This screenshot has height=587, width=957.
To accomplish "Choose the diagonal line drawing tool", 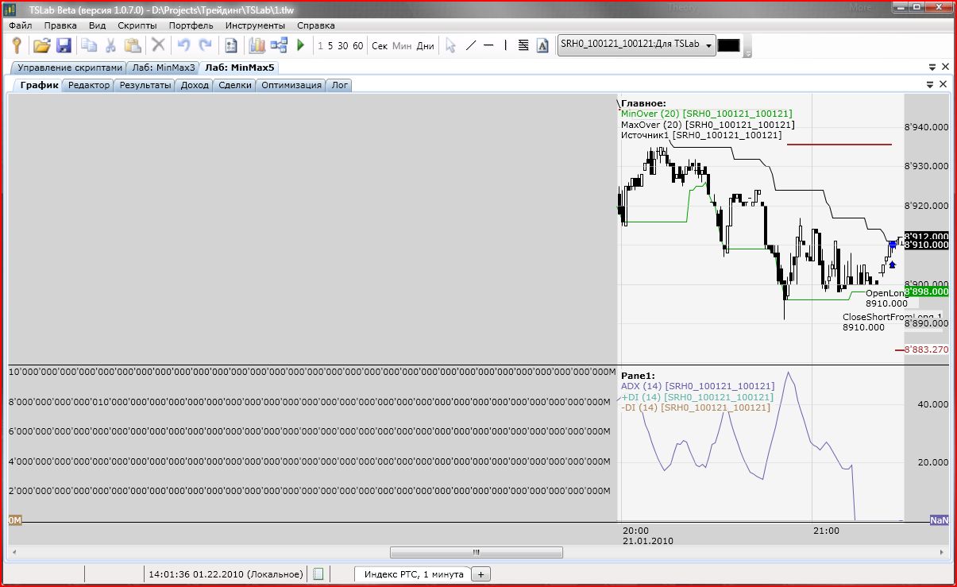I will point(470,45).
